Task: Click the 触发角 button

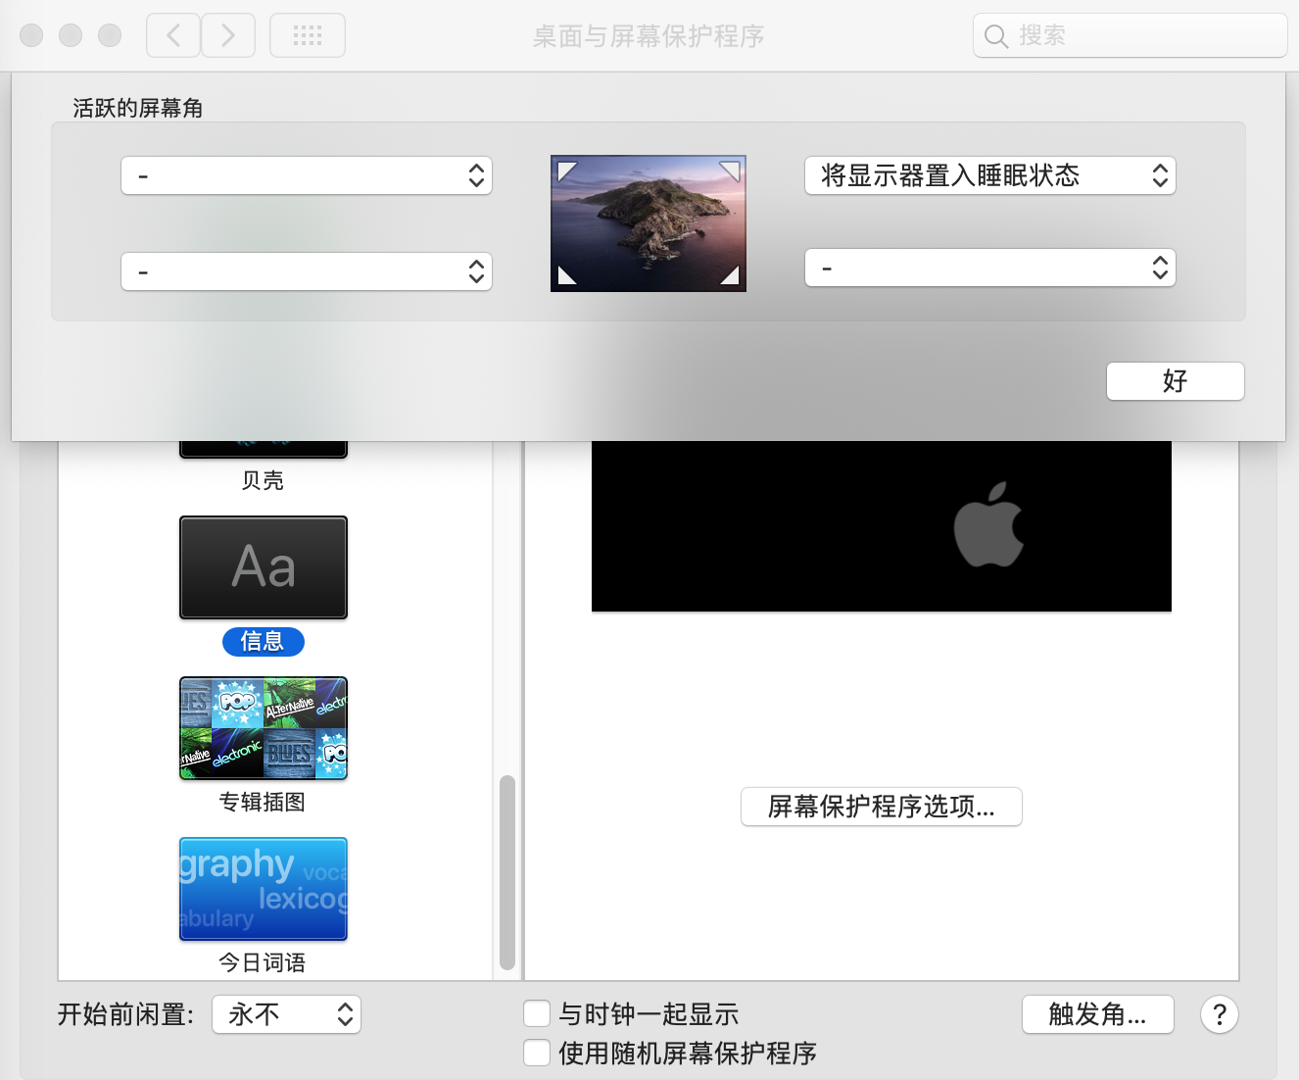Action: 1098,1014
